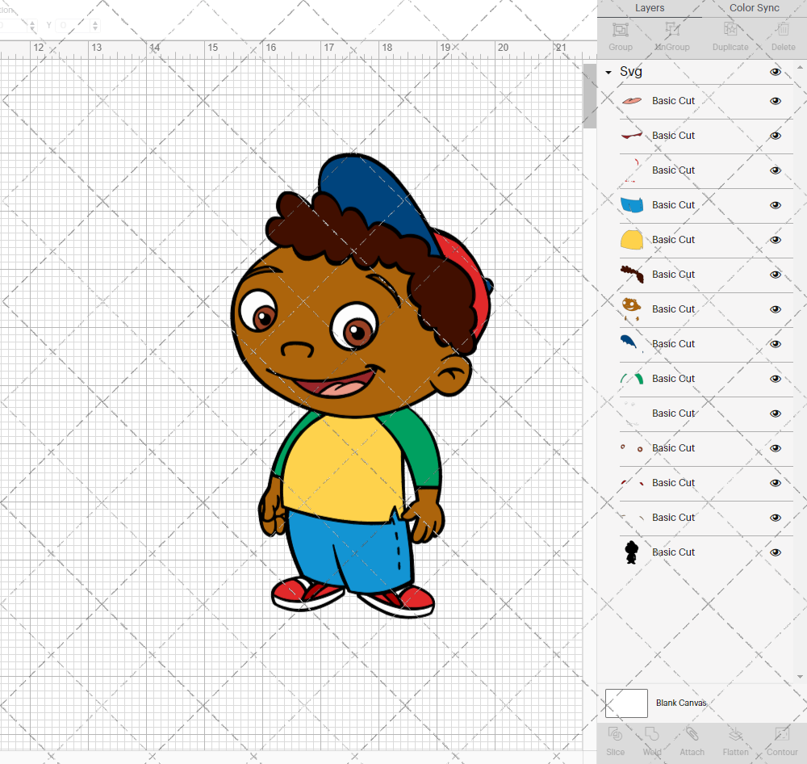Viewport: 807px width, 764px height.
Task: Hide the entire Svg group
Action: point(775,72)
